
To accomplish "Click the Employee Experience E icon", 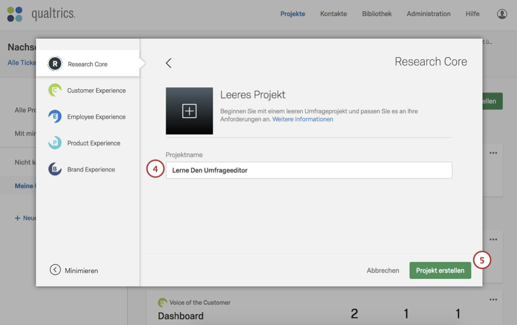I will 55,116.
